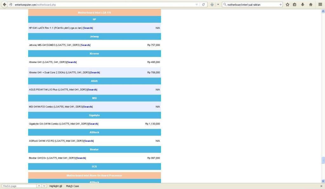The height and width of the screenshot is (189, 325).
Task: Click Search link for ASUS P5G41T-M LX3 Plus
Action: (92, 90)
